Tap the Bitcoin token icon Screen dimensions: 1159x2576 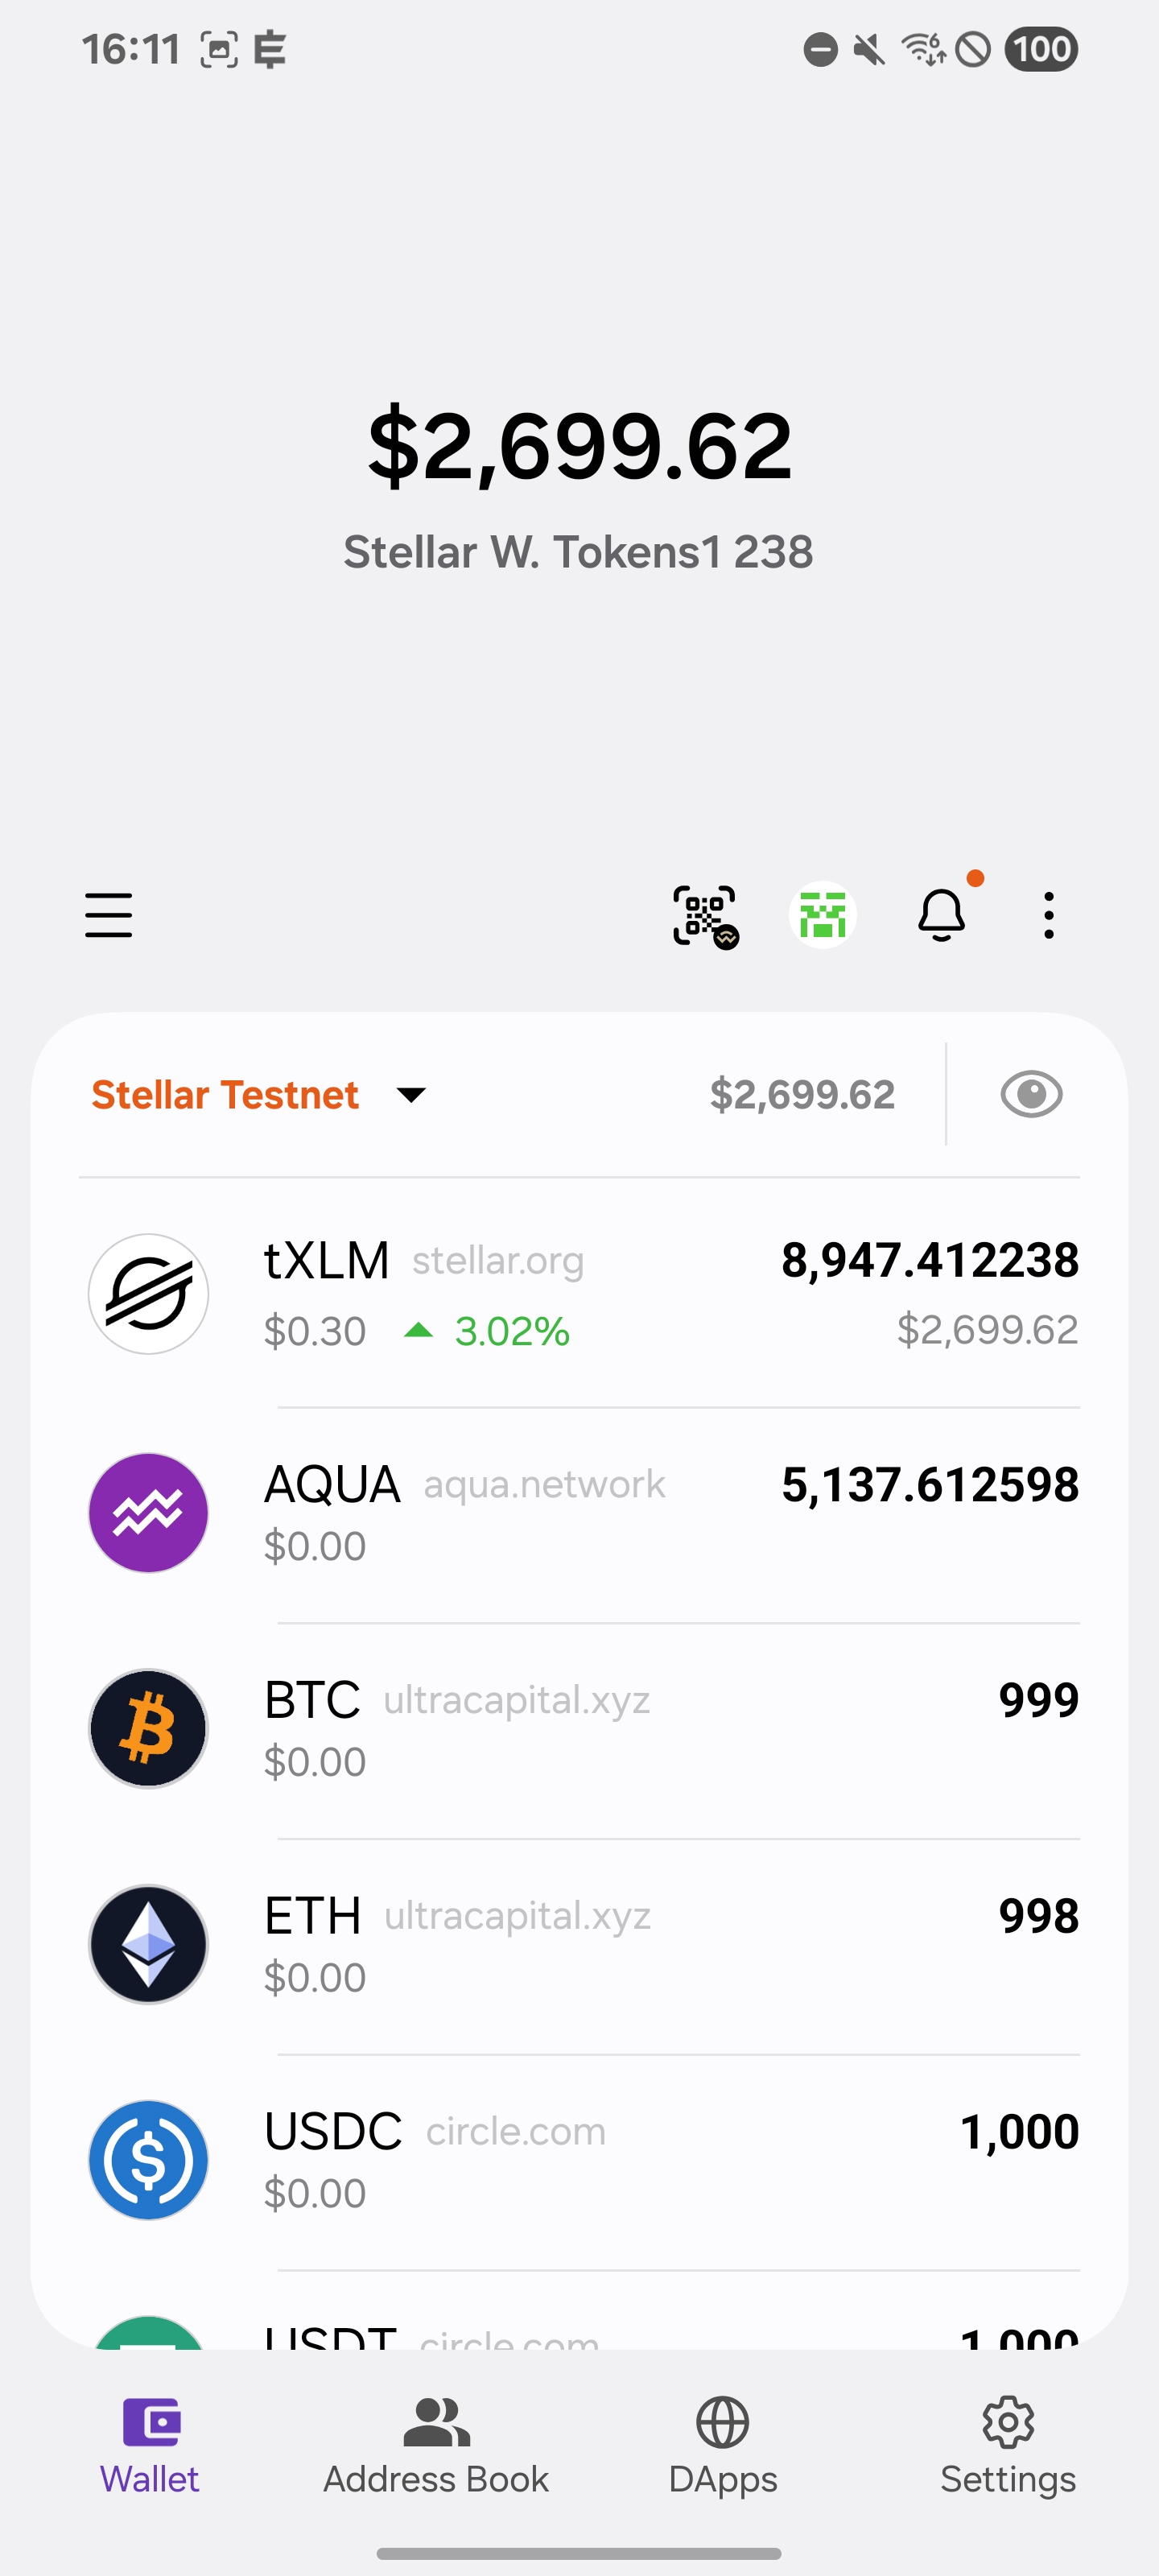coord(148,1728)
